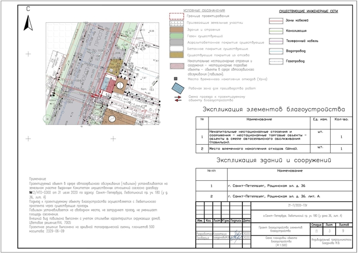This screenshot has width=358, height=253.
Task: Select 'Рабочая зона для производства работ' label
Action: pyautogui.click(x=222, y=88)
